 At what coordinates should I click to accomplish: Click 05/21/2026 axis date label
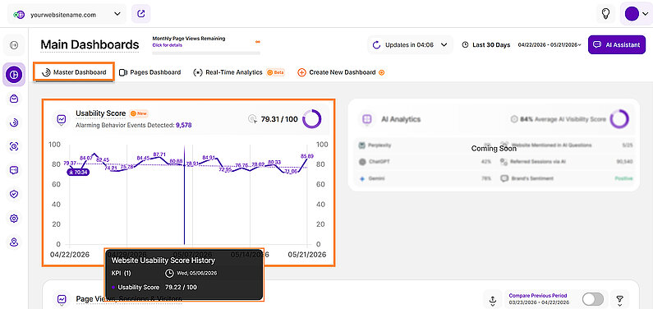[x=307, y=255]
